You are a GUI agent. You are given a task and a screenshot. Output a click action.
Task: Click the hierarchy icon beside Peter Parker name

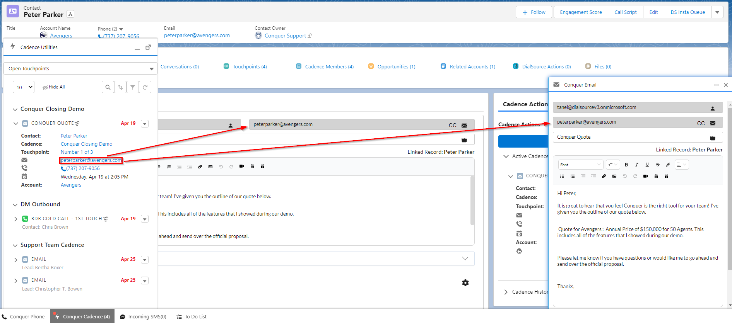[x=70, y=14]
